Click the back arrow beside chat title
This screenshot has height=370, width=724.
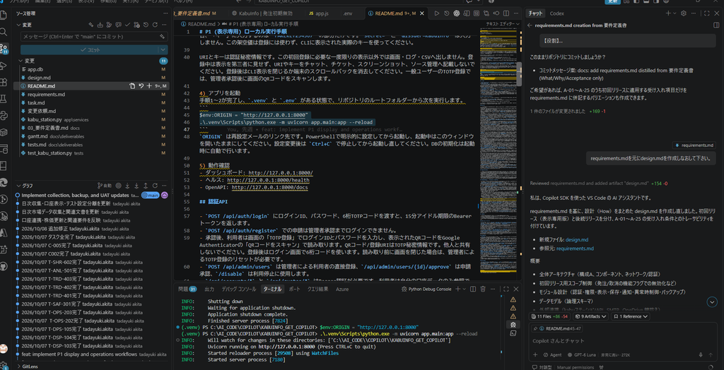coord(530,25)
